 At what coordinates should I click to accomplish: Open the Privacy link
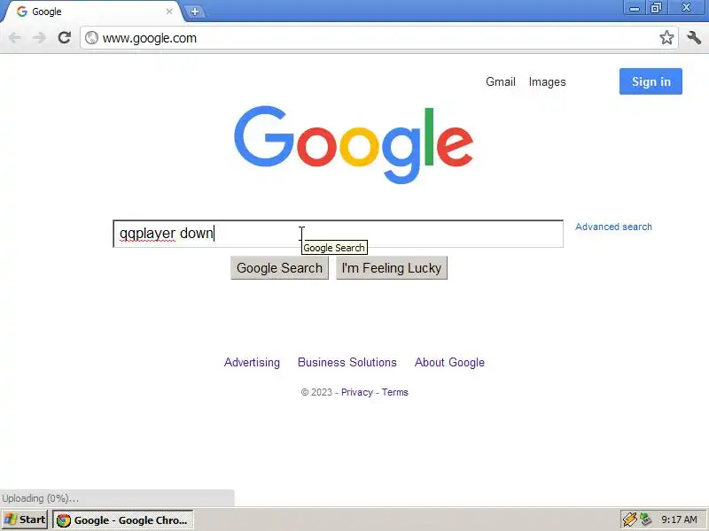coord(357,392)
